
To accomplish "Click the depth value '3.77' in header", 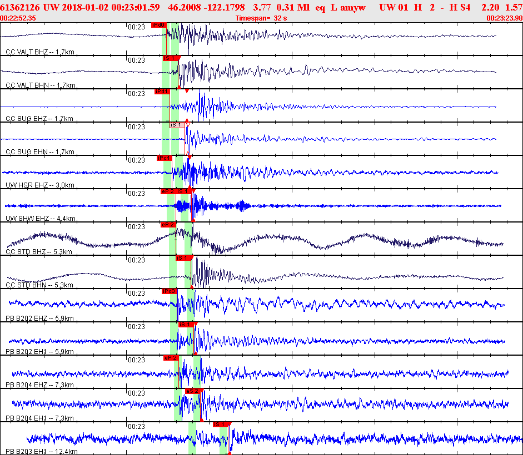I will [x=262, y=7].
